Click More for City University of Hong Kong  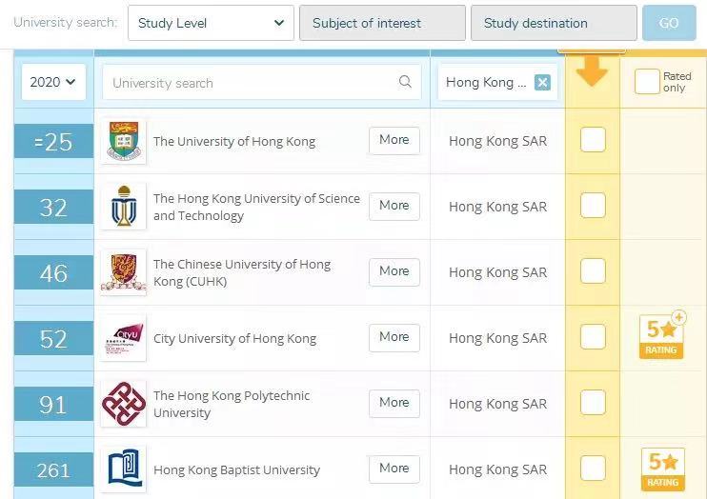(394, 337)
